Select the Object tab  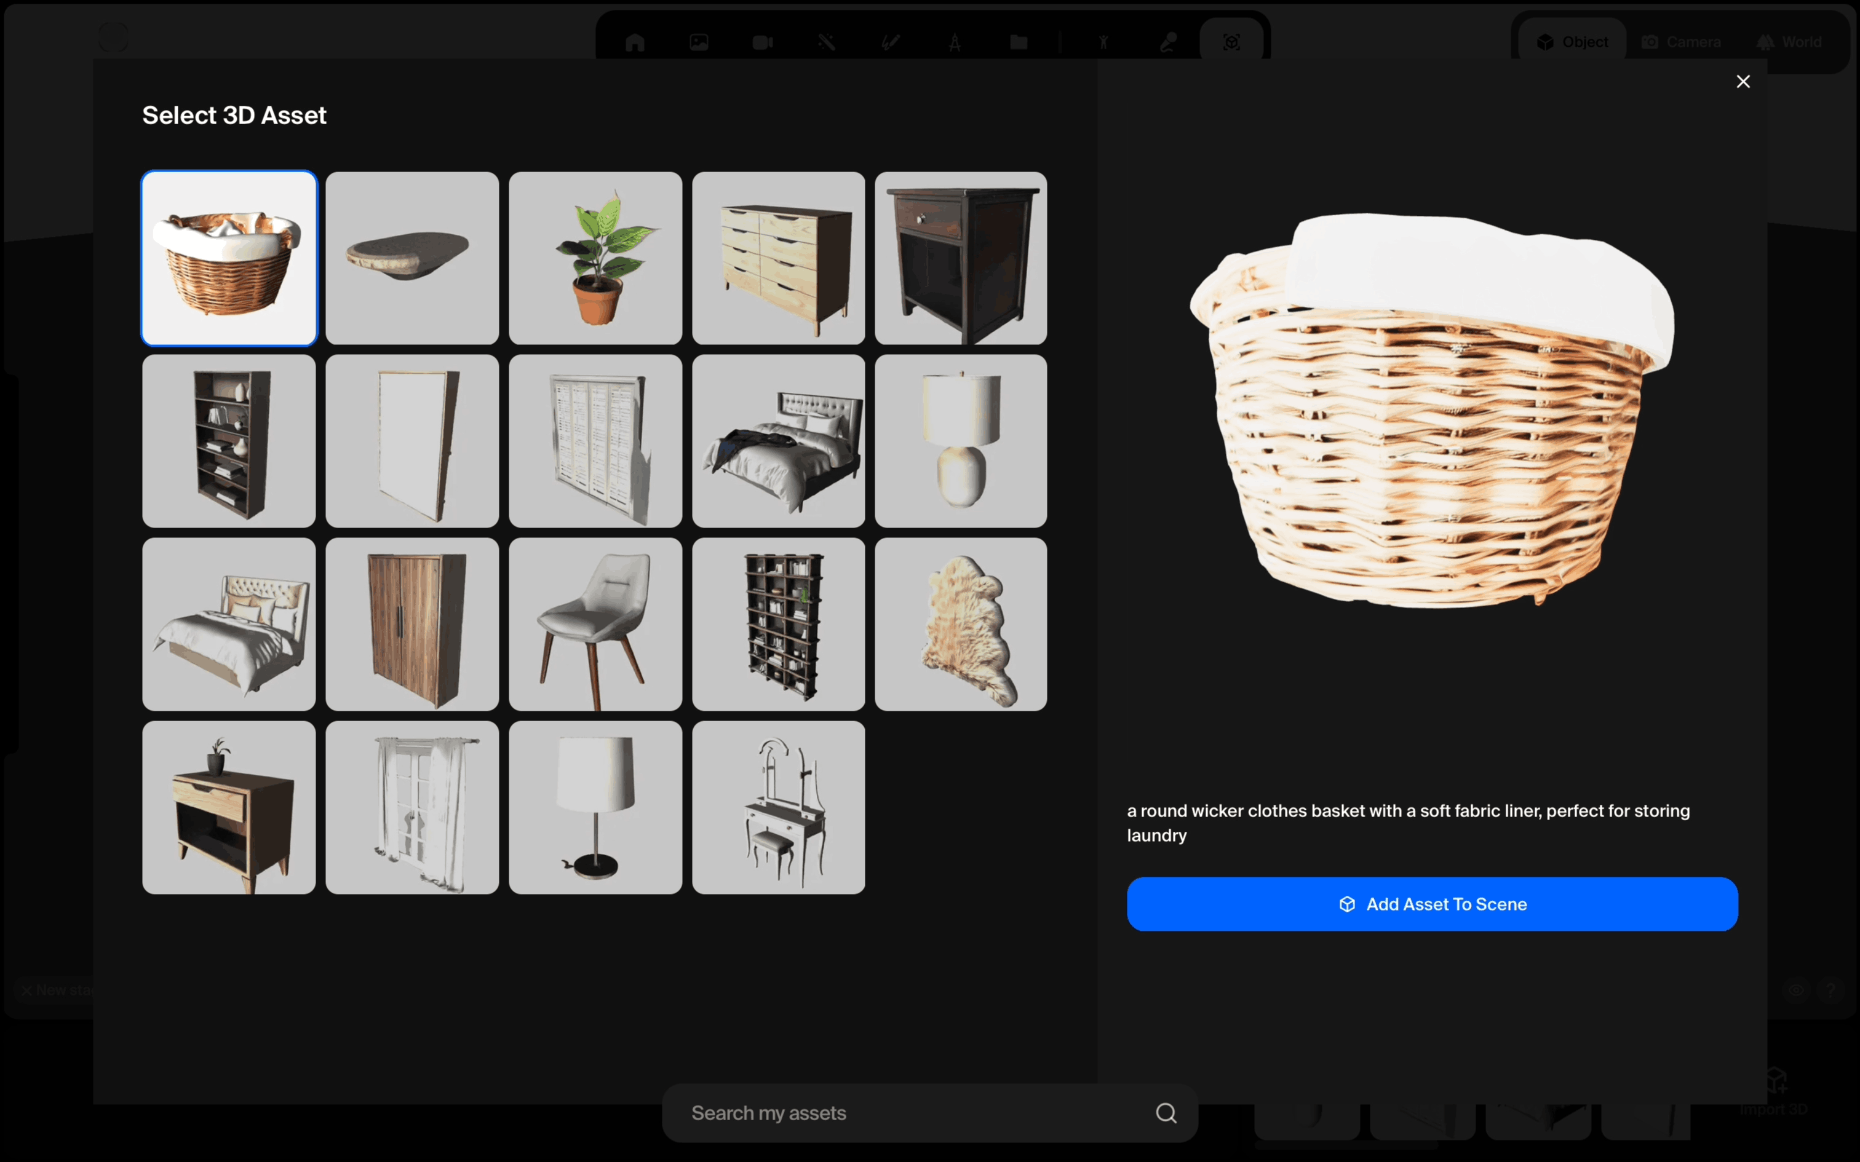click(x=1572, y=42)
